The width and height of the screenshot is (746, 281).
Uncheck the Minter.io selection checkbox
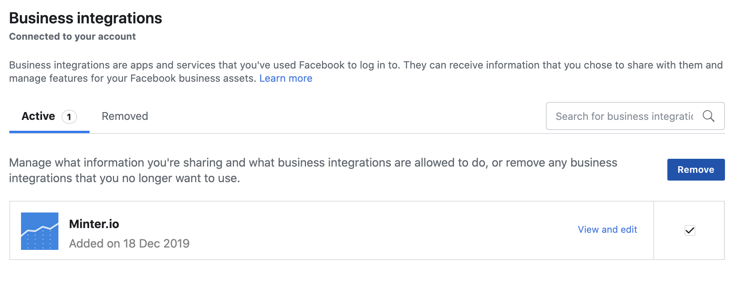tap(690, 230)
